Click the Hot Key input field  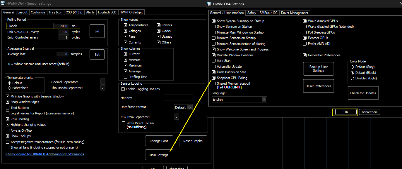[x=178, y=97]
